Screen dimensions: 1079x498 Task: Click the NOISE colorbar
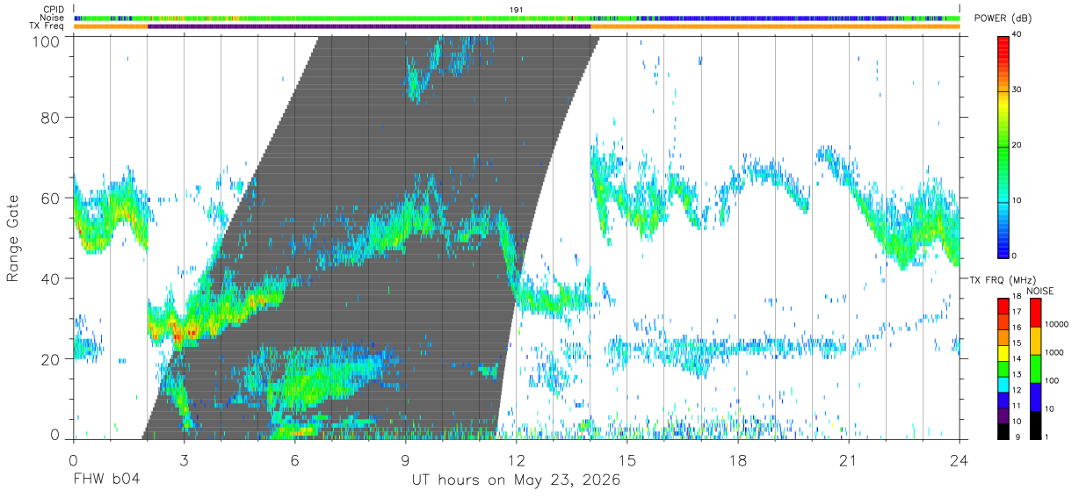tap(1034, 369)
